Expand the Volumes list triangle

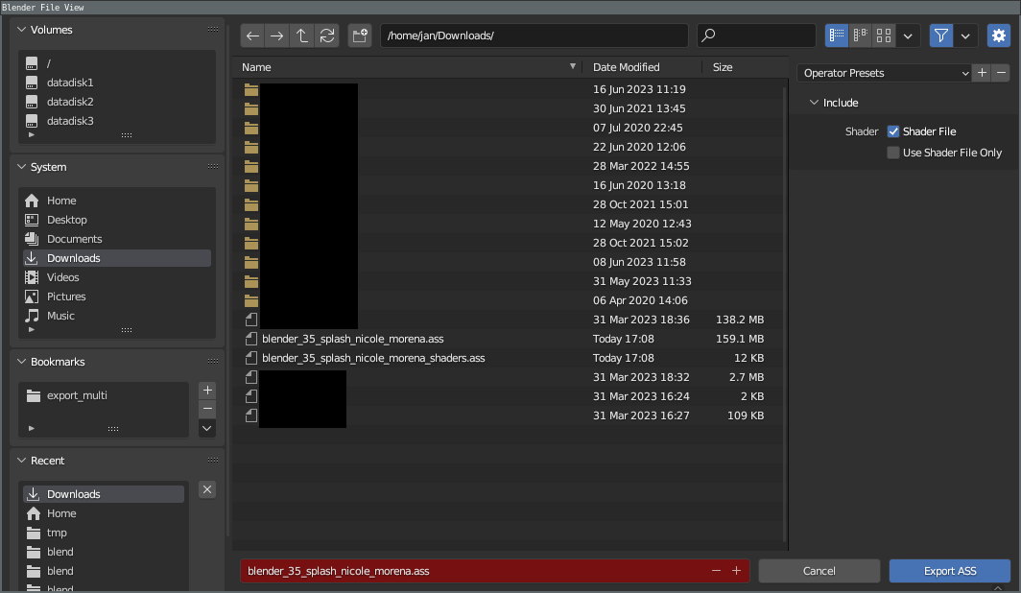[x=32, y=134]
